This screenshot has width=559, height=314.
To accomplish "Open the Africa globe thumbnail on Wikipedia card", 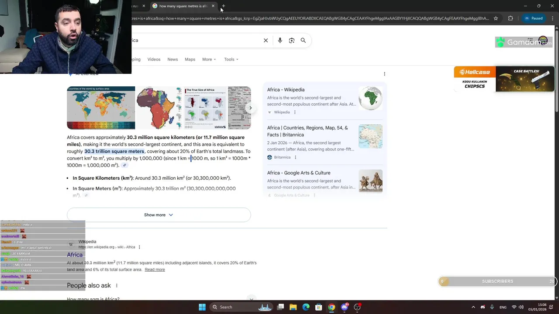I will pyautogui.click(x=370, y=98).
